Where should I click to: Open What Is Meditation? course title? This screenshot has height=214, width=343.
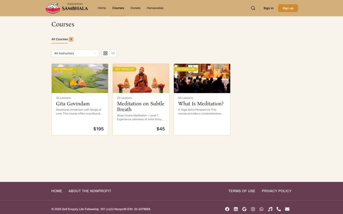[201, 104]
